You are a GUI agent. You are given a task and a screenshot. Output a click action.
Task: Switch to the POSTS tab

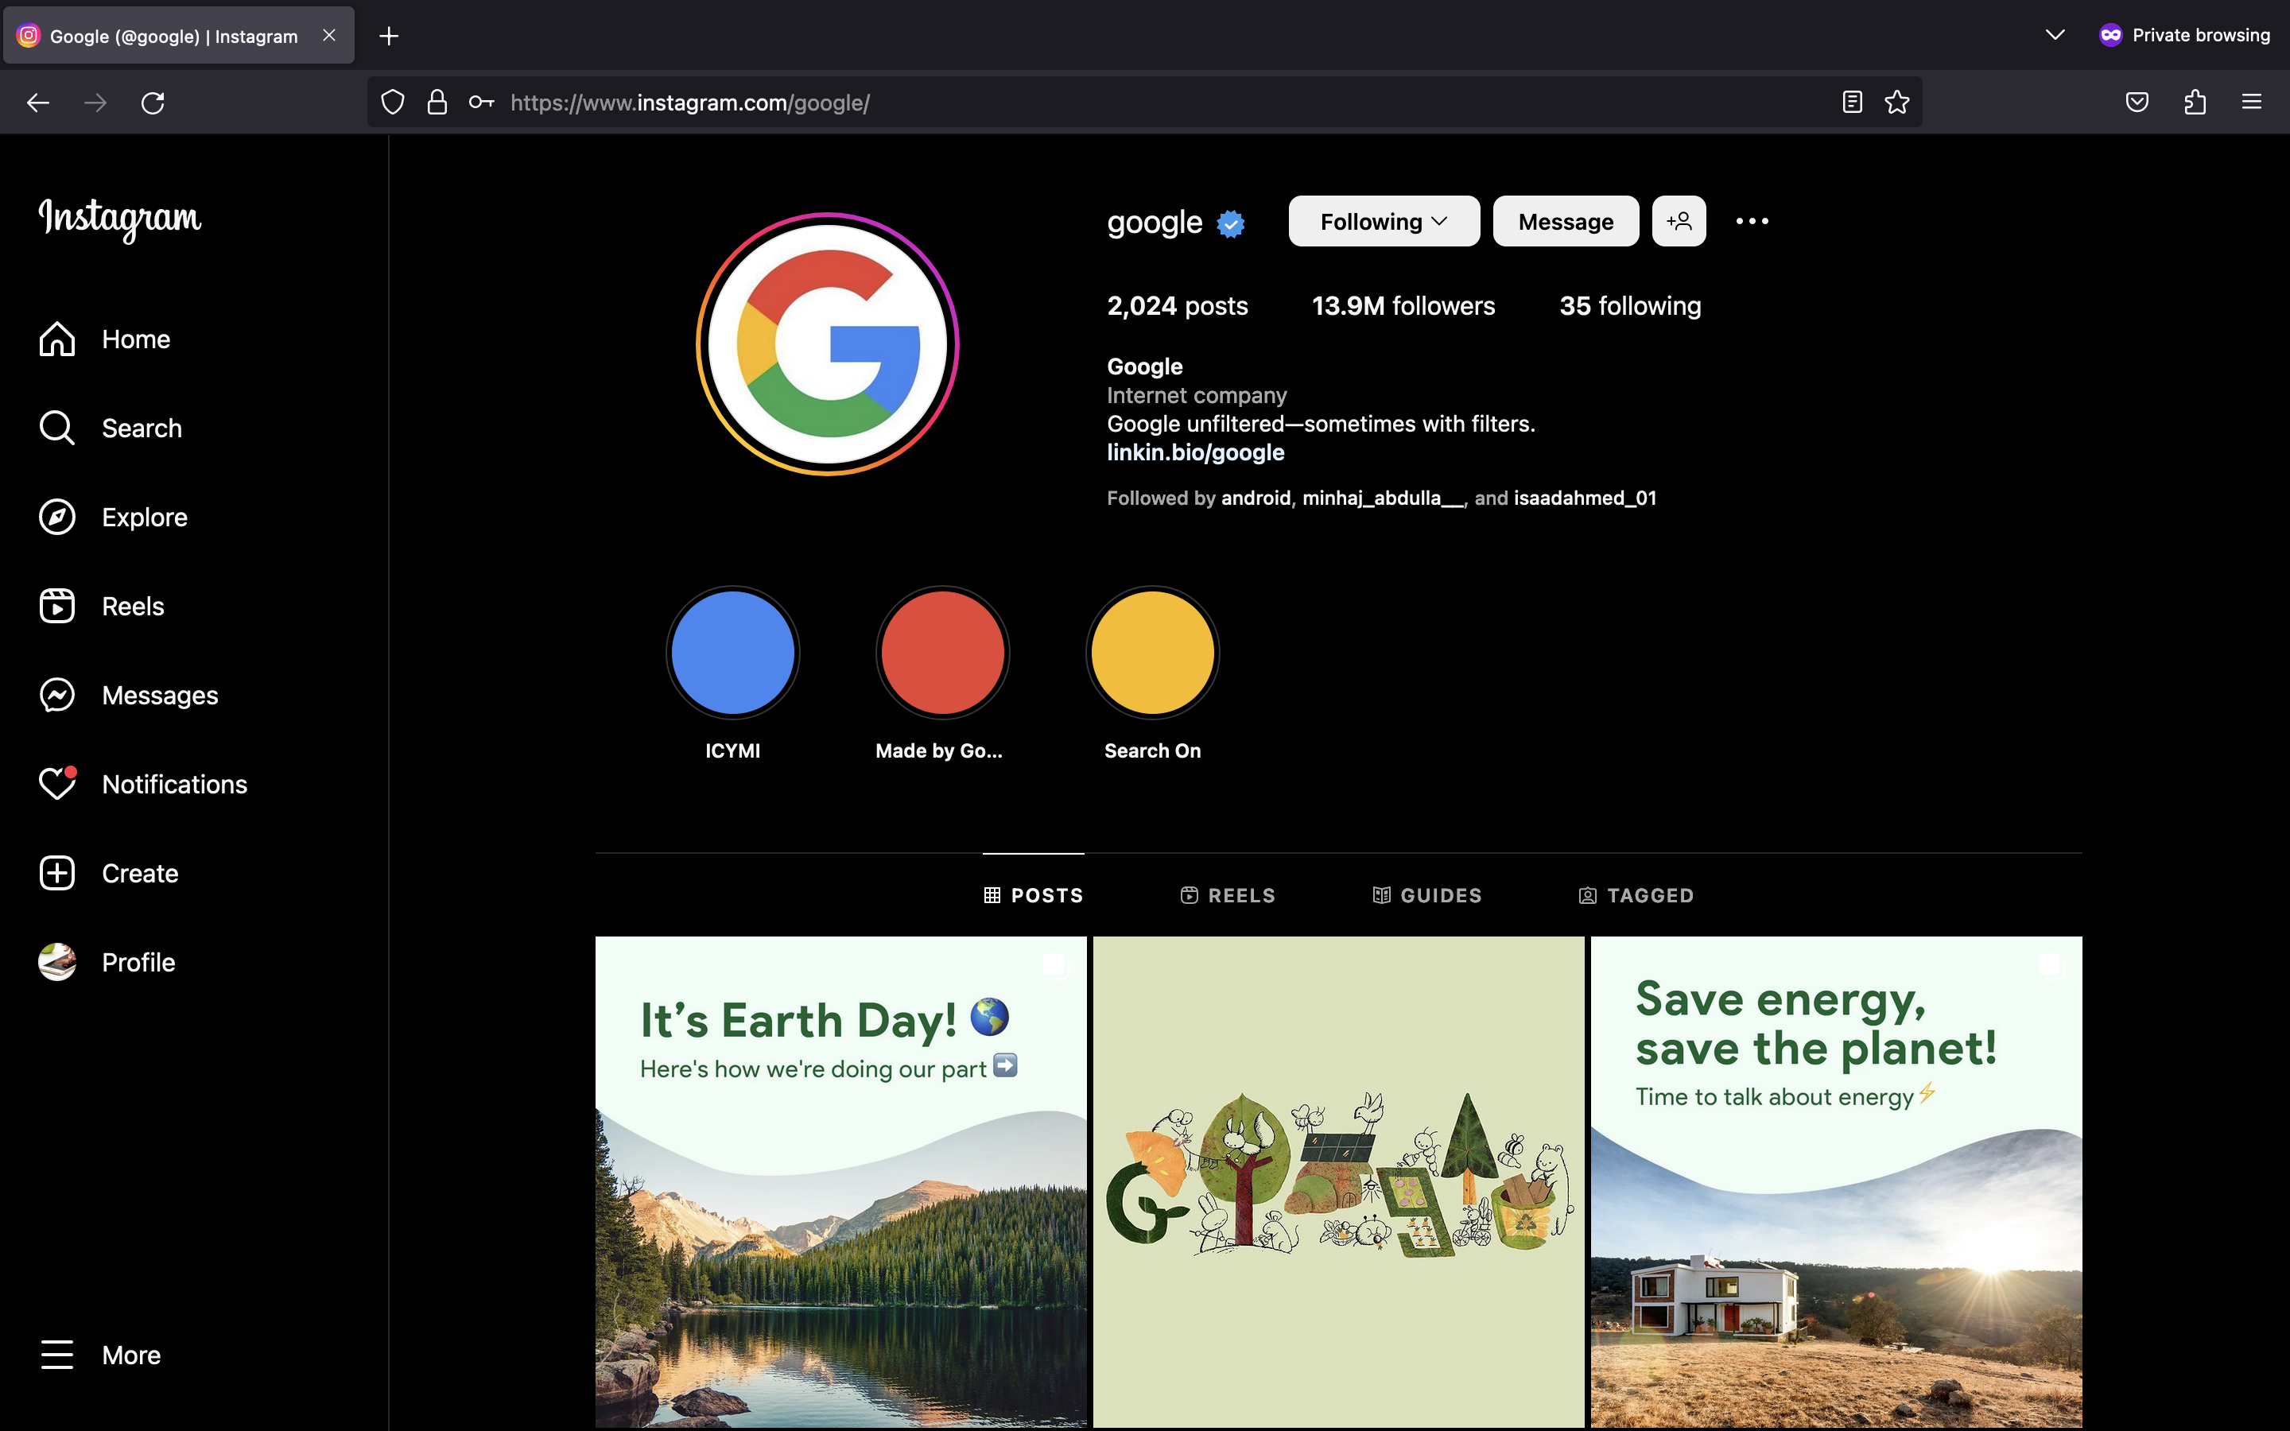point(1034,895)
